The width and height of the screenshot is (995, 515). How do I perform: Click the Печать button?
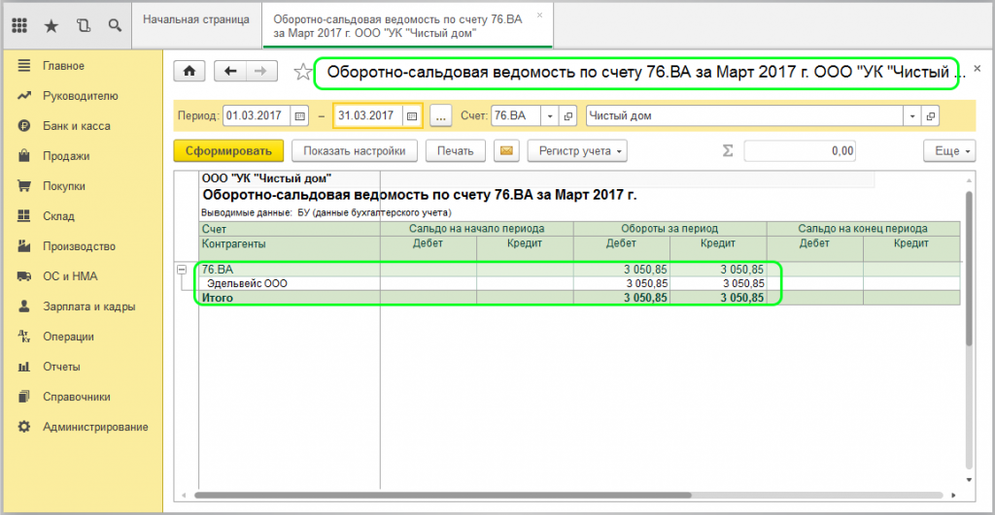(455, 150)
